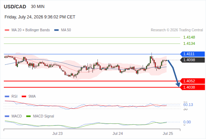Click the blue 1.4111 pivot price tag
This screenshot has width=206, height=139.
[x=193, y=54]
